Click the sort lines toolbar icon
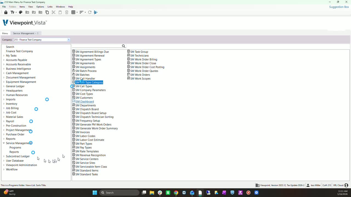Screen dimensions: 351x197 tap(81, 12)
